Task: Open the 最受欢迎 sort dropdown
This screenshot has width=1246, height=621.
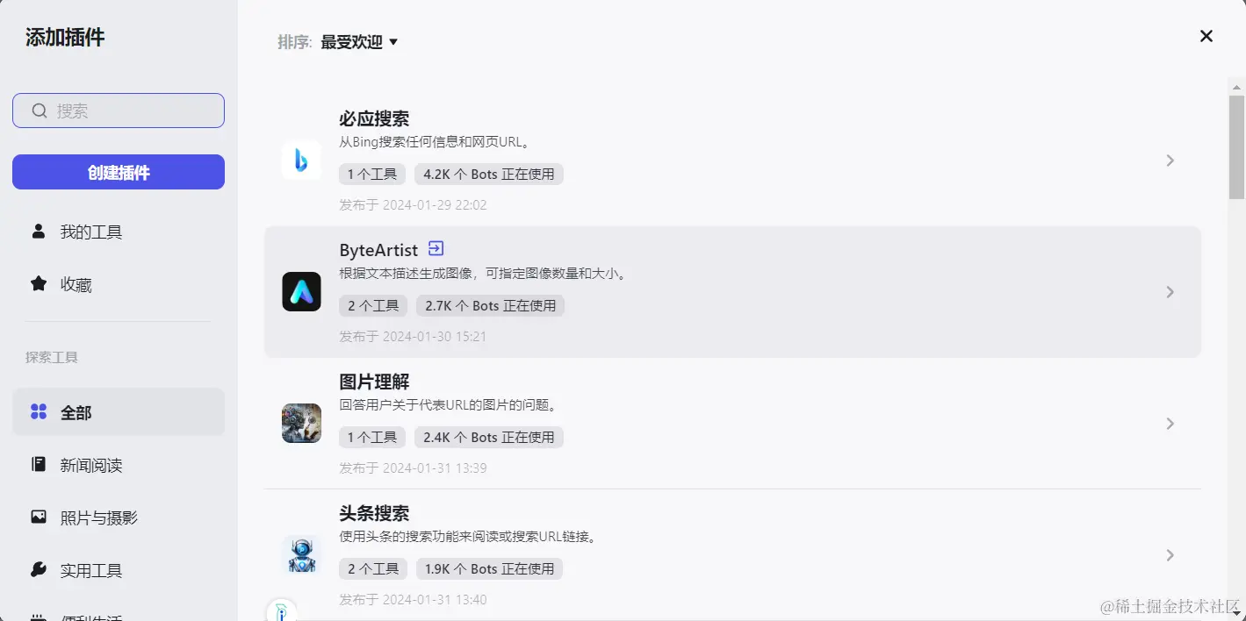Action: coord(359,42)
